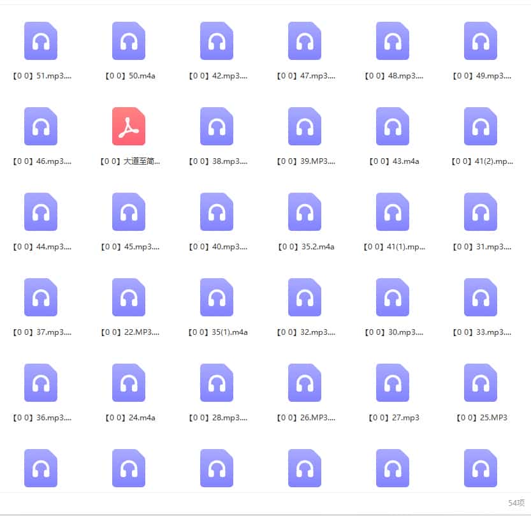531x516 pixels.
Task: Select the 43.m4a audio file icon
Action: pyautogui.click(x=393, y=126)
